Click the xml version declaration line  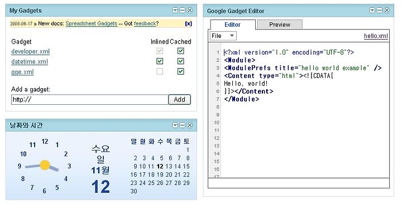tap(289, 52)
